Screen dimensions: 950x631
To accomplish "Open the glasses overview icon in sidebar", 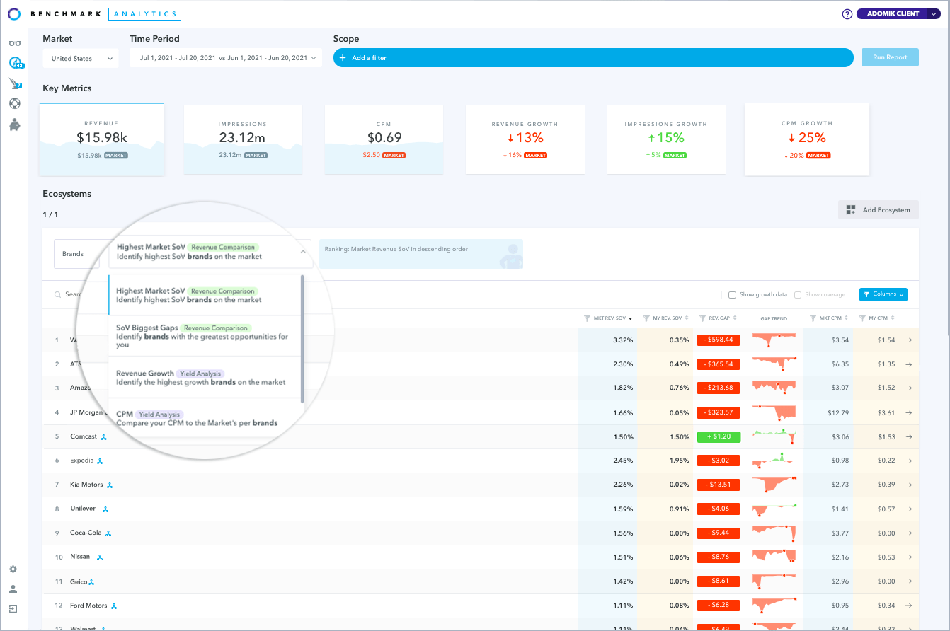I will pos(15,43).
